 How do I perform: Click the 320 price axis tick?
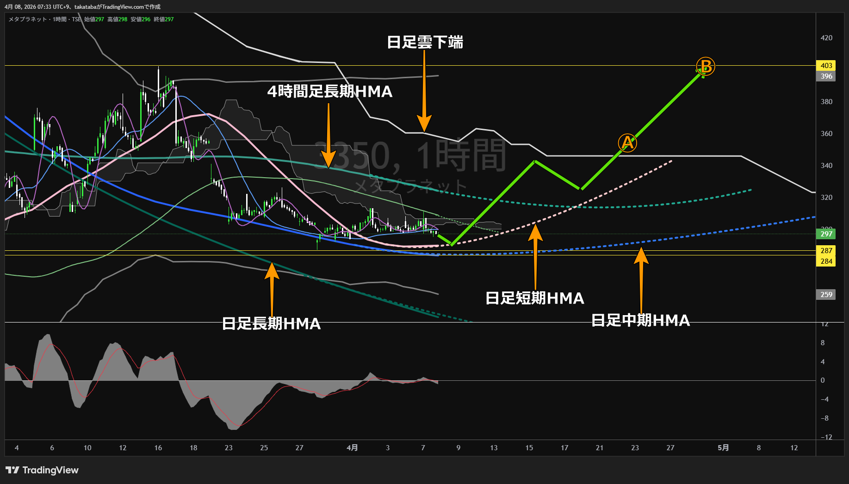click(x=826, y=198)
